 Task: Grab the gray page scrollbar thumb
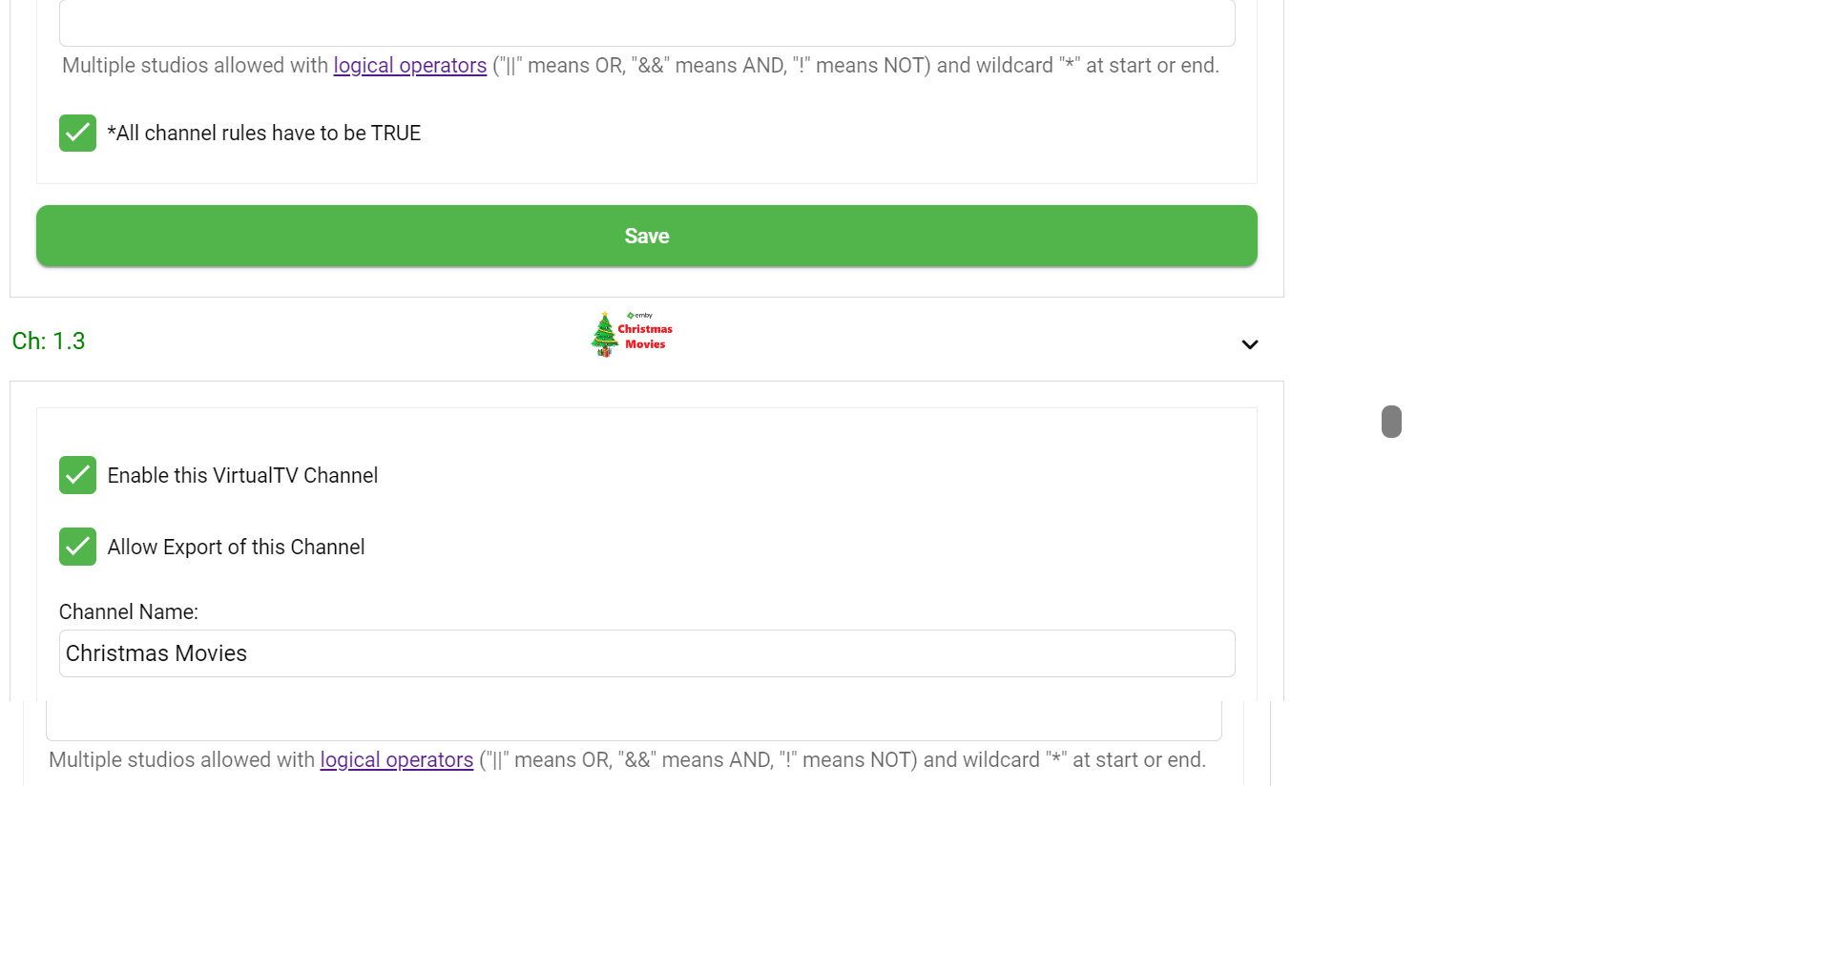pyautogui.click(x=1391, y=422)
